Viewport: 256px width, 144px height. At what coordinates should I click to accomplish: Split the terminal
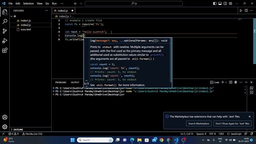230,82
